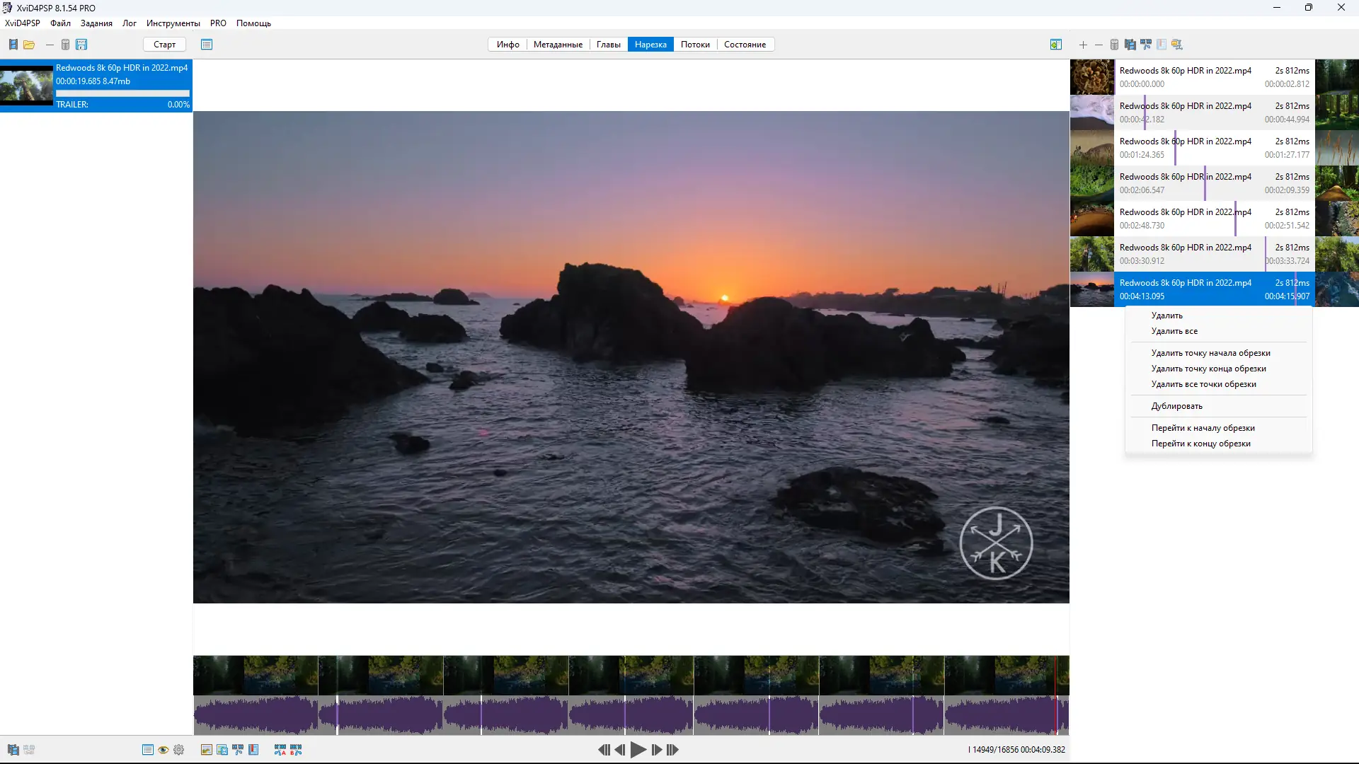Click the scissors-A cut icon at bottom
This screenshot has height=764, width=1359.
279,750
